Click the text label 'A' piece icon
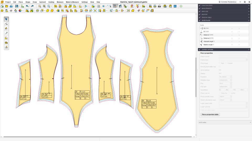The width and height of the screenshot is (252, 141). (56, 6)
